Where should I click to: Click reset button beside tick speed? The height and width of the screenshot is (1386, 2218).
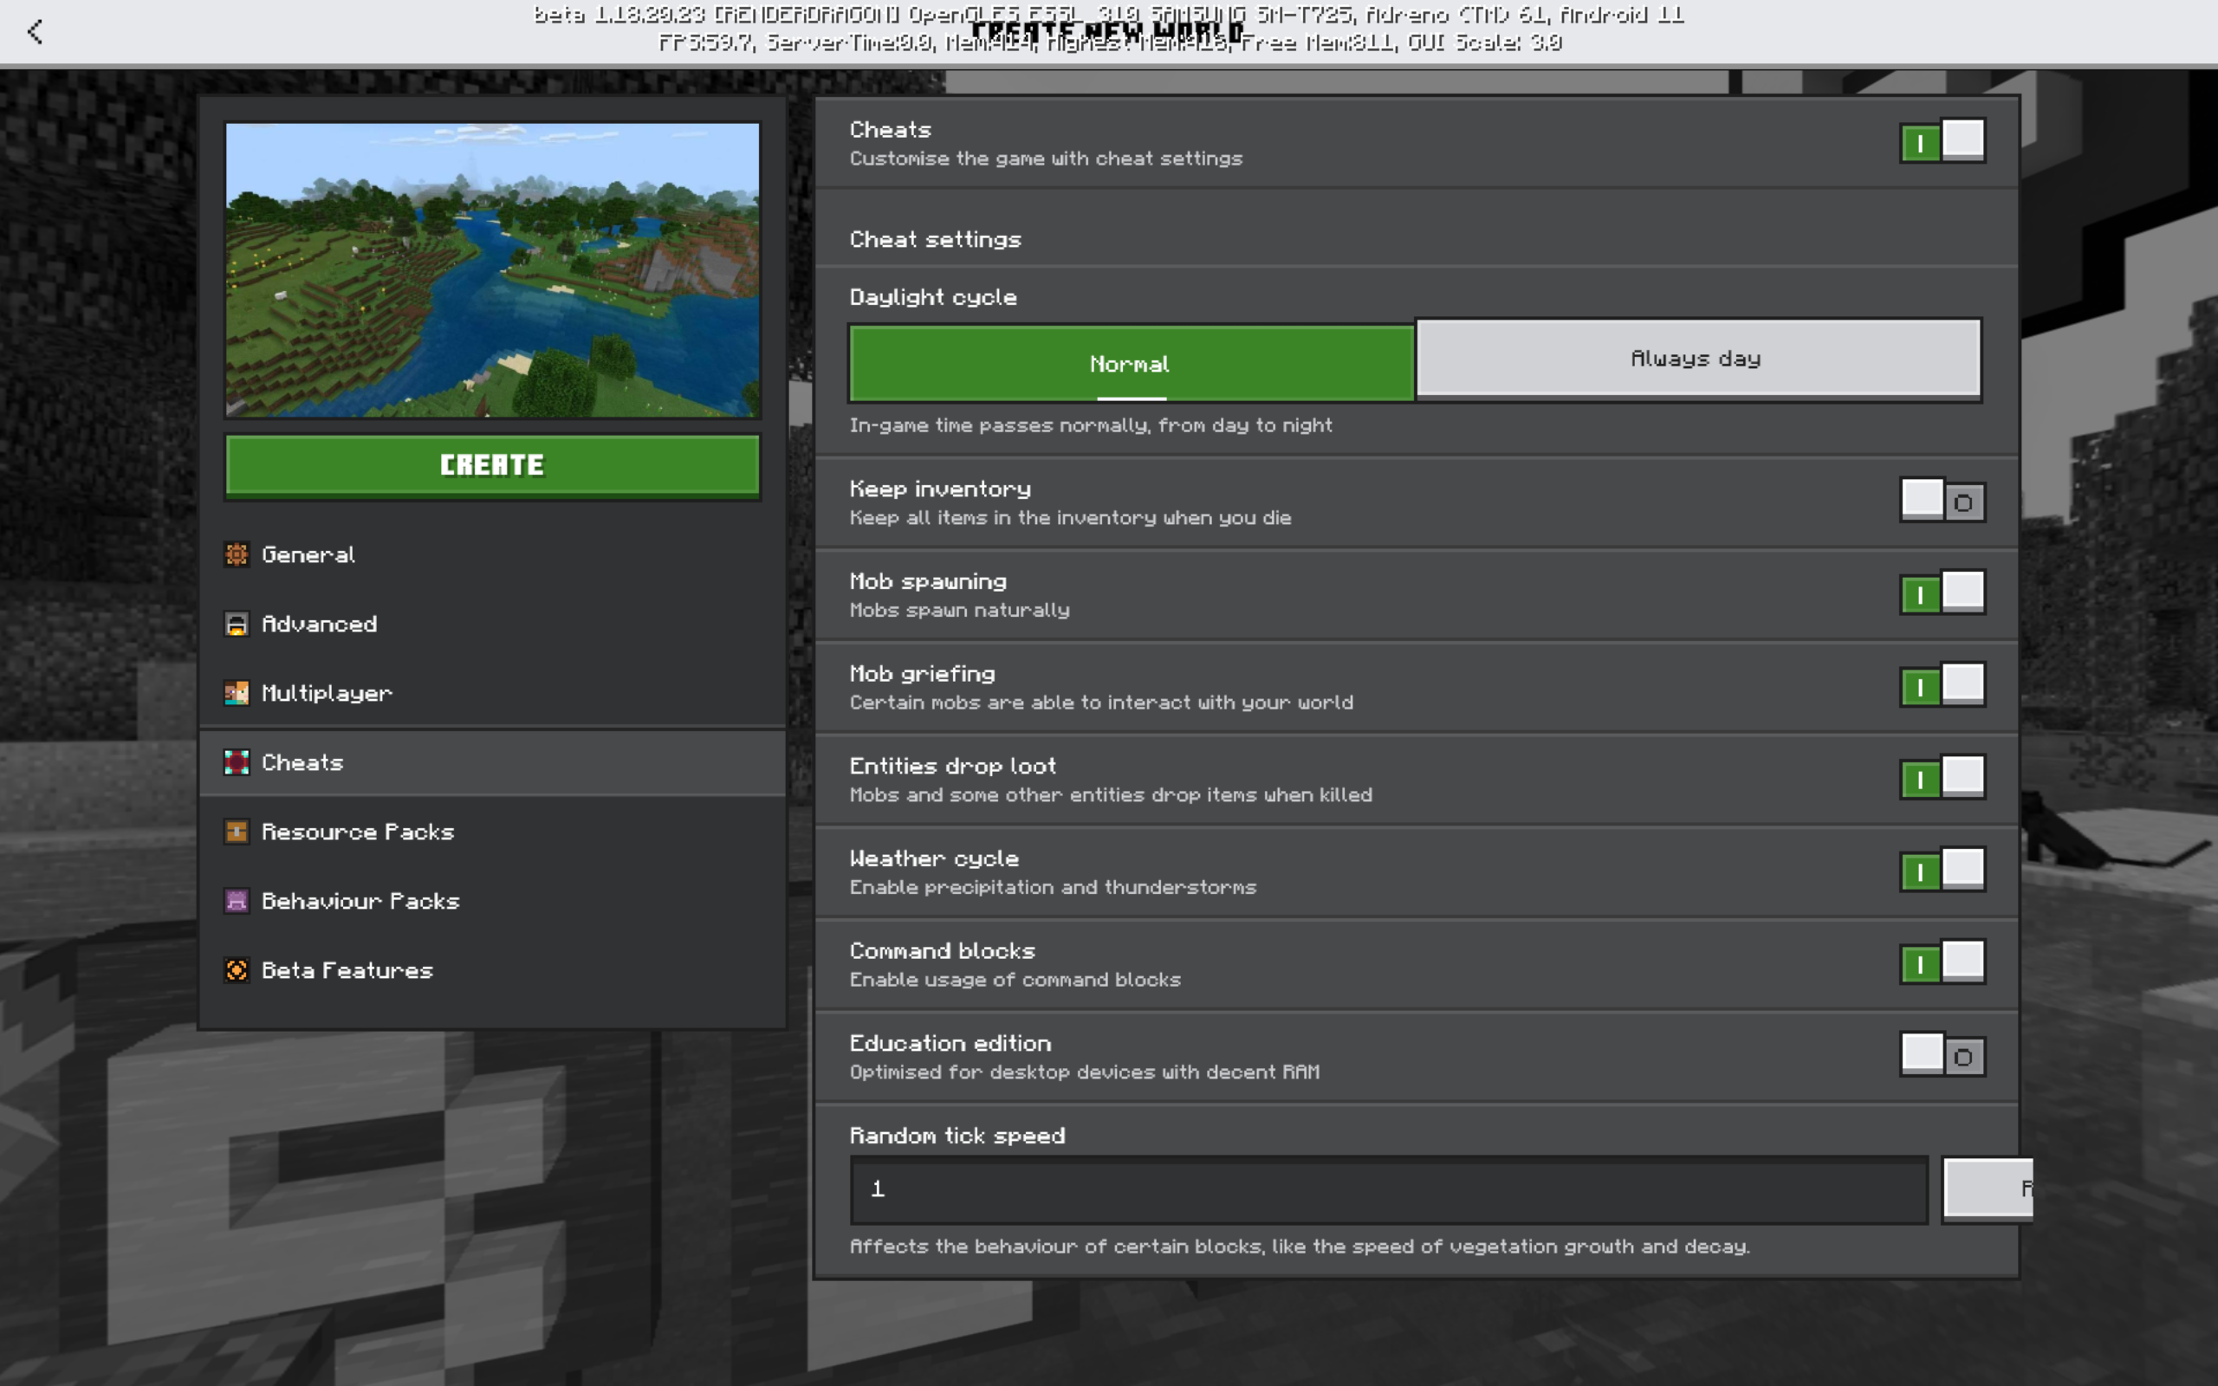1987,1188
